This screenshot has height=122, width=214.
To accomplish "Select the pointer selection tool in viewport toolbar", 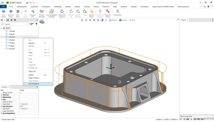I will (x=82, y=20).
